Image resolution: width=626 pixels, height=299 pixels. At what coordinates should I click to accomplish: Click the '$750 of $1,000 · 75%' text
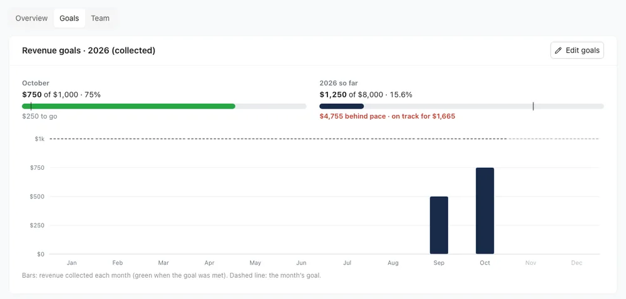pyautogui.click(x=61, y=95)
